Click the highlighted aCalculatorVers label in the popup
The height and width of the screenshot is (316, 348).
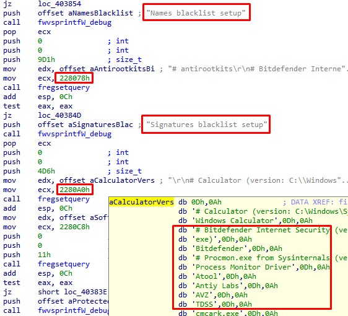pyautogui.click(x=141, y=202)
